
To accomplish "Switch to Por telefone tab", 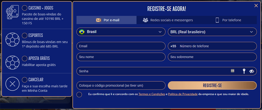I will click(228, 20).
